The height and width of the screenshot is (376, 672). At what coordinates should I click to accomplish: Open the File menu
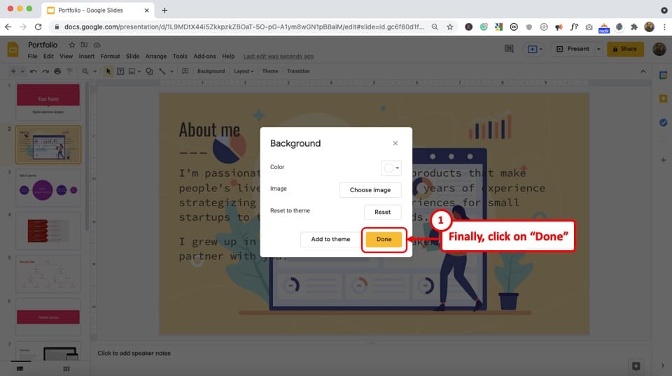pyautogui.click(x=33, y=56)
